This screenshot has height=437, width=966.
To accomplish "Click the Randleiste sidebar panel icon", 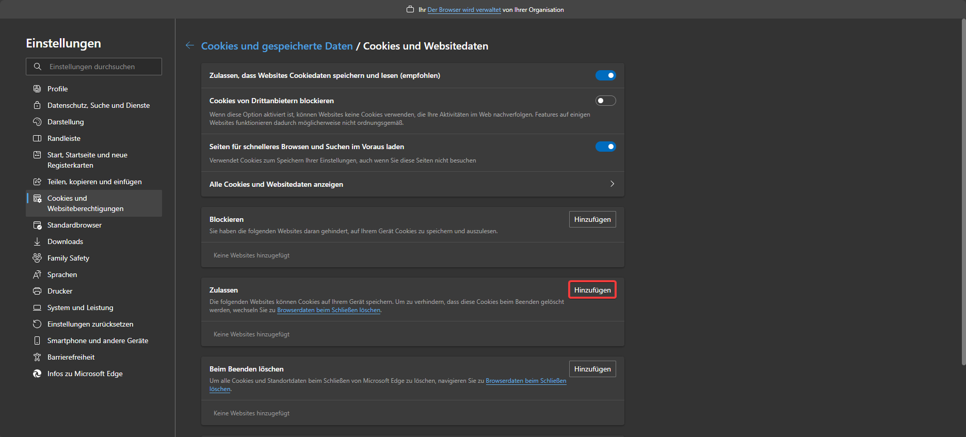I will [x=37, y=138].
